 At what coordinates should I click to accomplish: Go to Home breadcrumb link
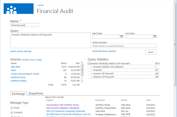tap(40, 5)
